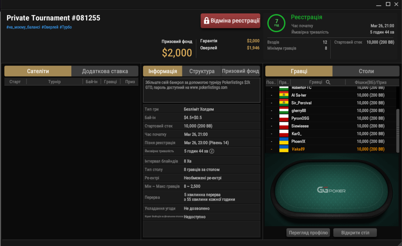Click the Відкрити стіл button
This screenshot has height=246, width=402.
pos(355,233)
